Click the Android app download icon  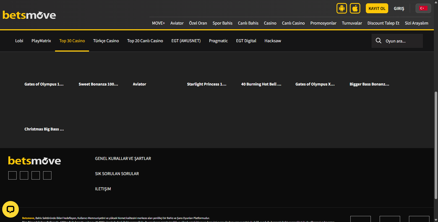coord(341,8)
